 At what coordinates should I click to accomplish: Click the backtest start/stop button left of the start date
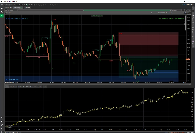6,10
